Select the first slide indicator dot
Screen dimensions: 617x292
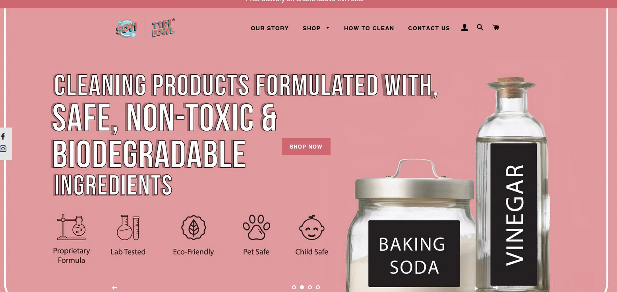pyautogui.click(x=294, y=287)
